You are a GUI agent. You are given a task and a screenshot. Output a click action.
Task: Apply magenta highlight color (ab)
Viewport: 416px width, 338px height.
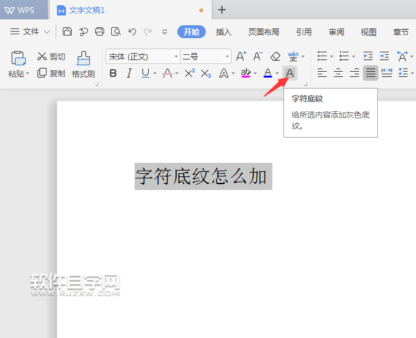(x=246, y=73)
